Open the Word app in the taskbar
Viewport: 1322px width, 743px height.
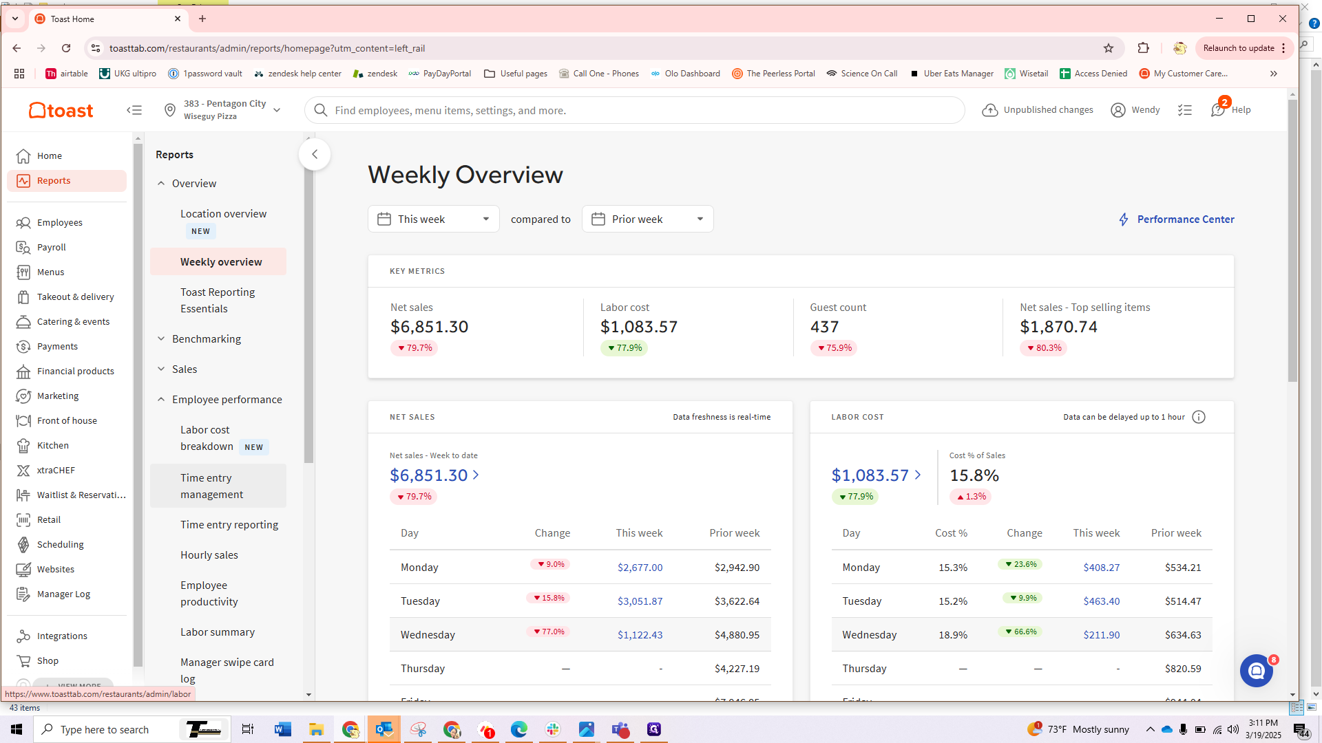pos(282,729)
